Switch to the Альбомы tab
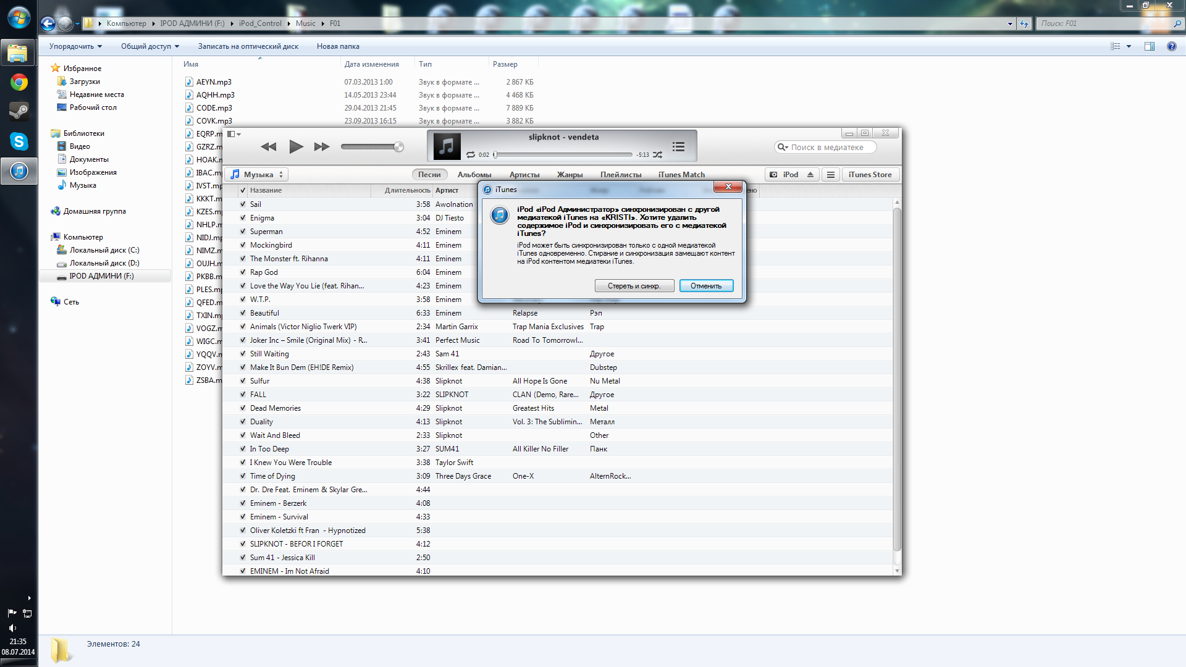Viewport: 1186px width, 667px height. pyautogui.click(x=474, y=175)
